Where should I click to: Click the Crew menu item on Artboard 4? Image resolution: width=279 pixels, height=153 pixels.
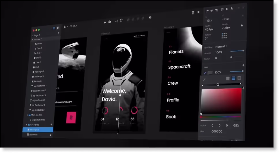[x=173, y=83]
